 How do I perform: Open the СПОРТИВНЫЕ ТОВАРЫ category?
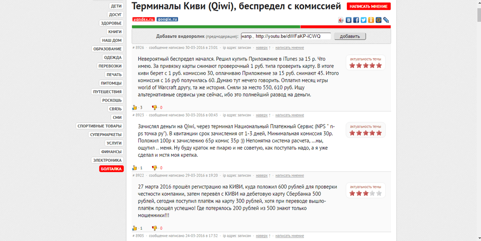[100, 127]
